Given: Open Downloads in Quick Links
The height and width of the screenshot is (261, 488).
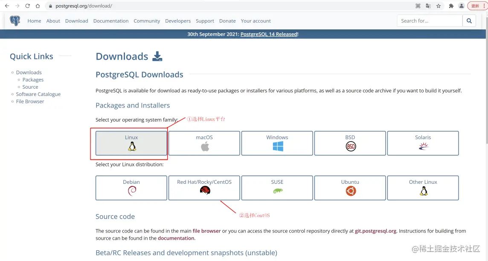Looking at the screenshot, I should pyautogui.click(x=29, y=72).
